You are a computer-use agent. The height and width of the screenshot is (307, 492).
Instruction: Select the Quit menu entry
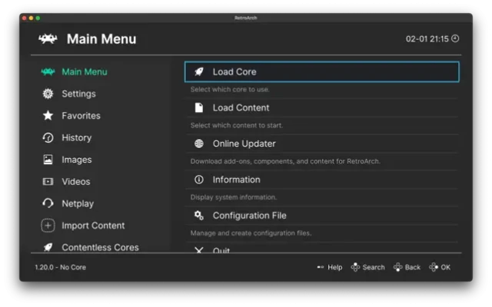(322, 248)
